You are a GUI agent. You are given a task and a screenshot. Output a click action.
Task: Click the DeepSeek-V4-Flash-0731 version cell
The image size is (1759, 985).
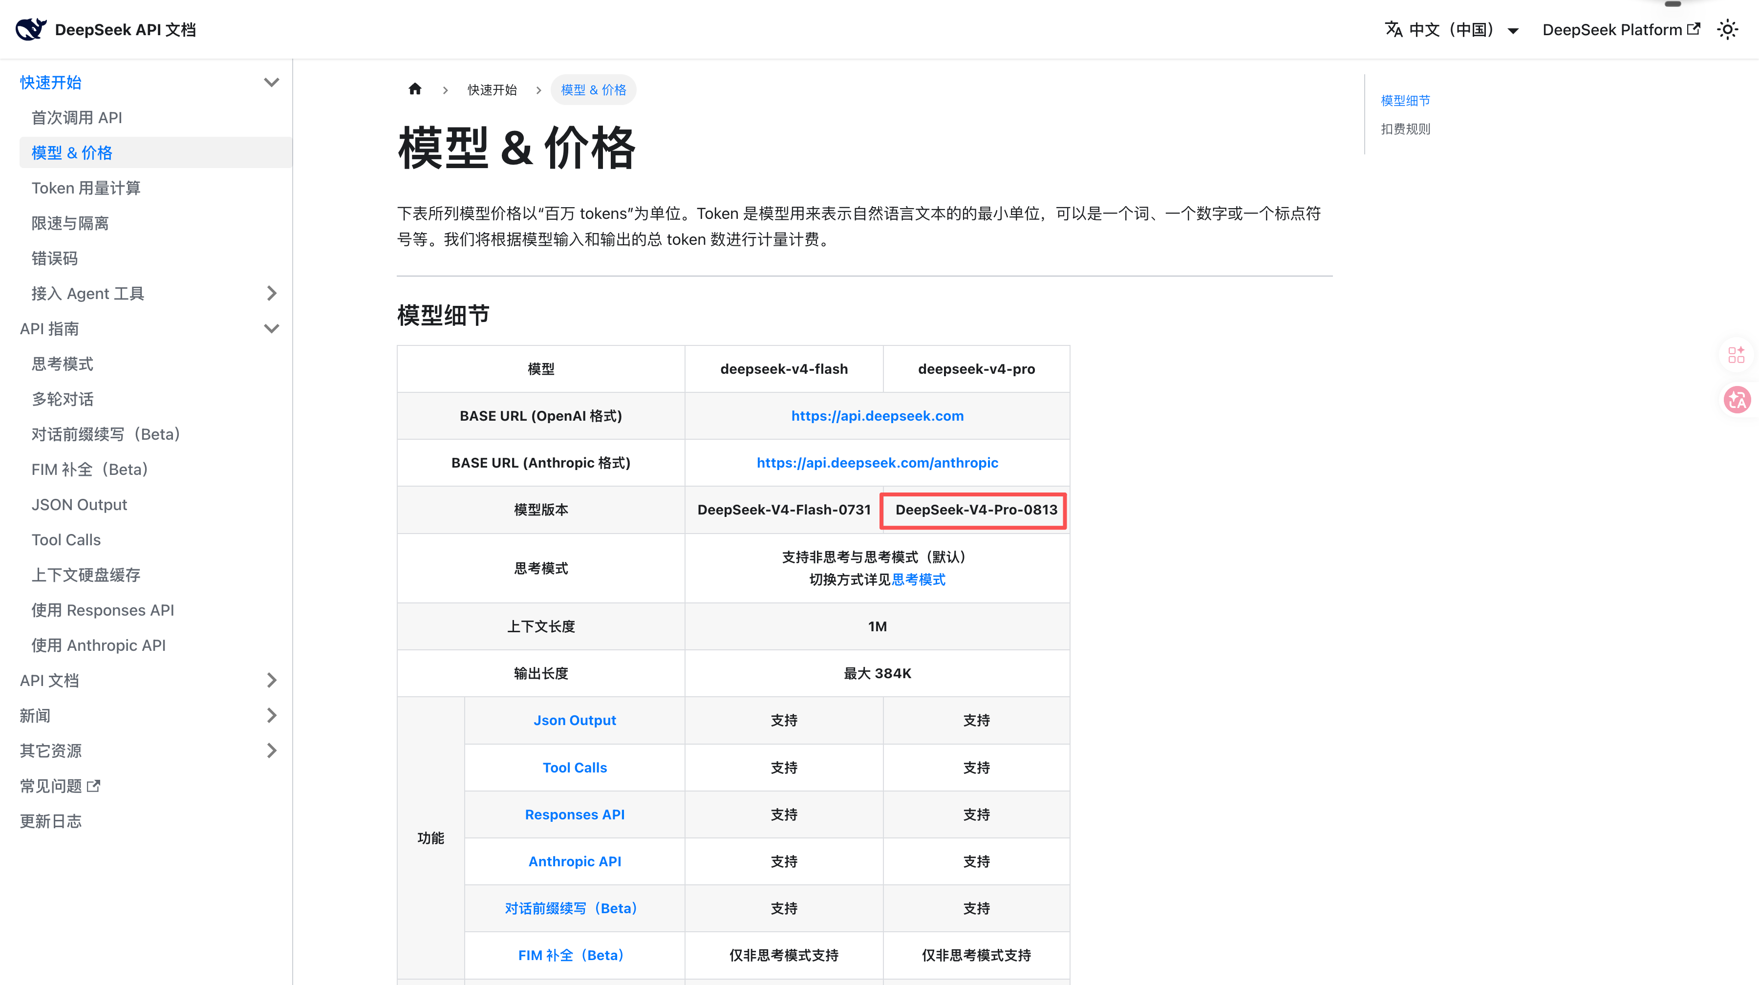coord(784,510)
